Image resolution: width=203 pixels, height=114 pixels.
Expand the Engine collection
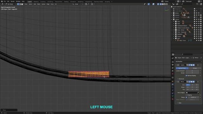point(174,36)
